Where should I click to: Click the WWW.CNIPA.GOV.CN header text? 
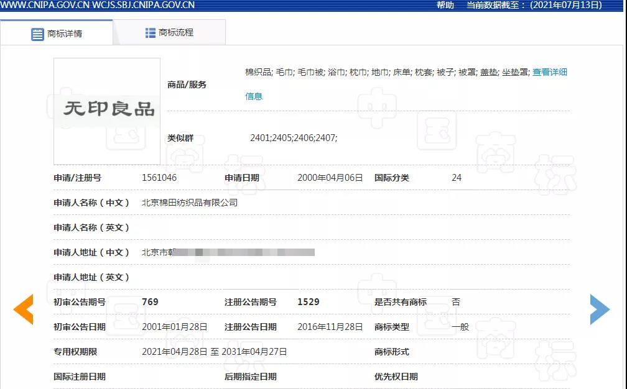(45, 5)
